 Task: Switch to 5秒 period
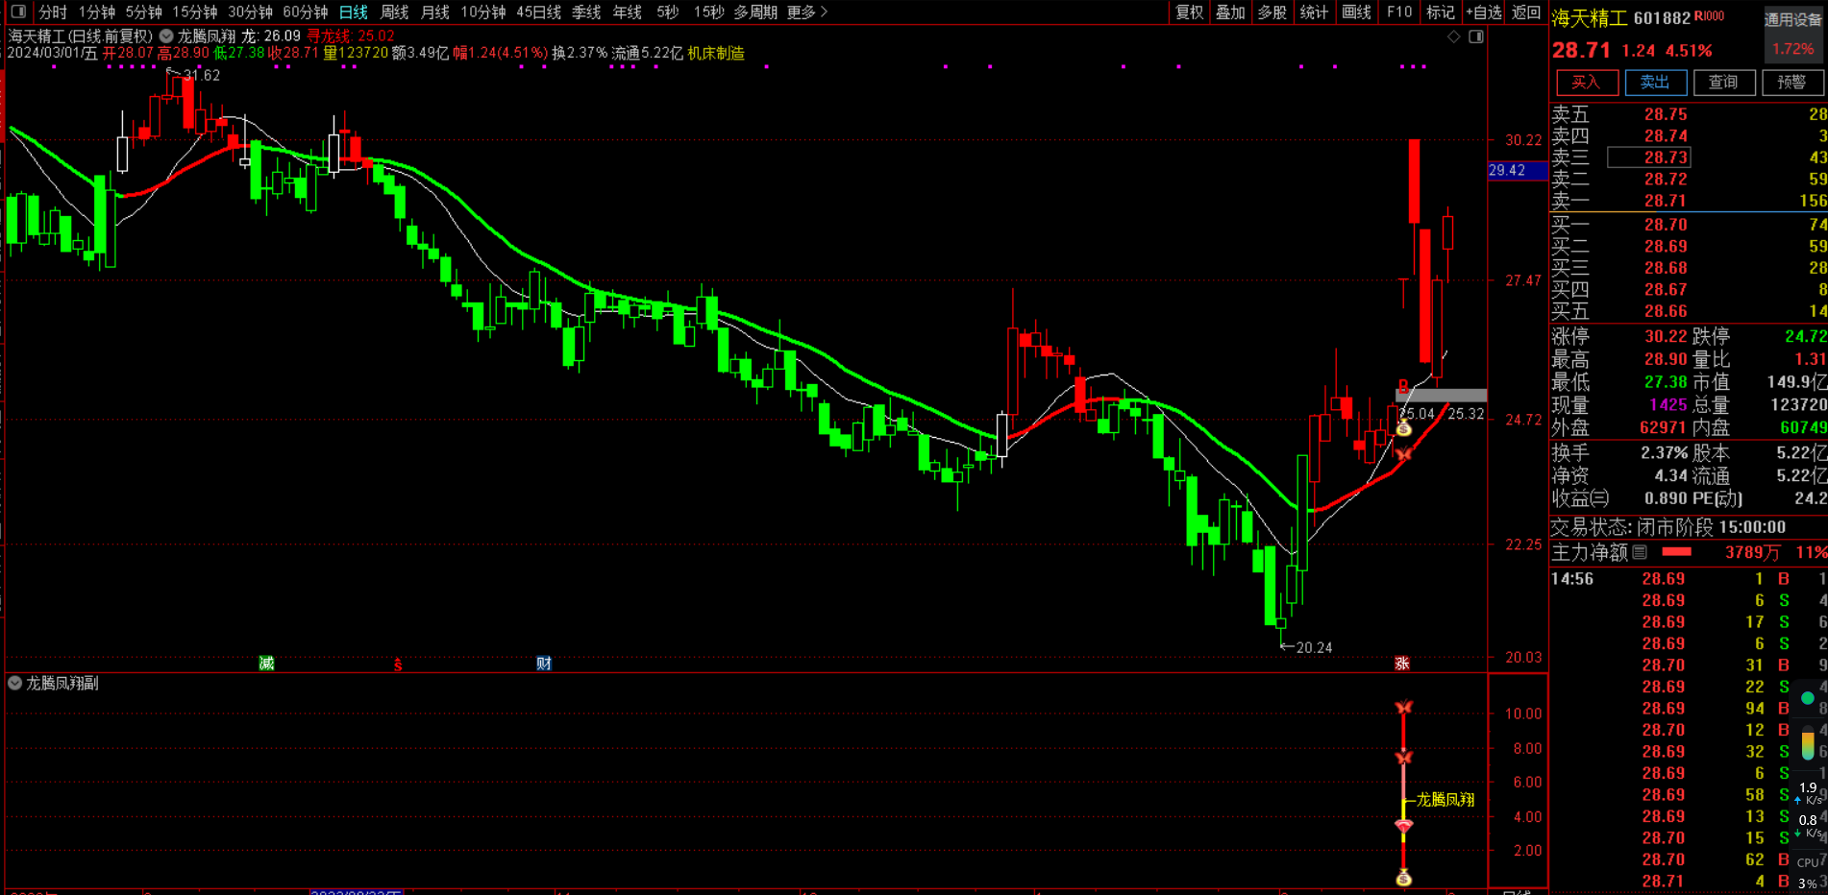click(668, 12)
